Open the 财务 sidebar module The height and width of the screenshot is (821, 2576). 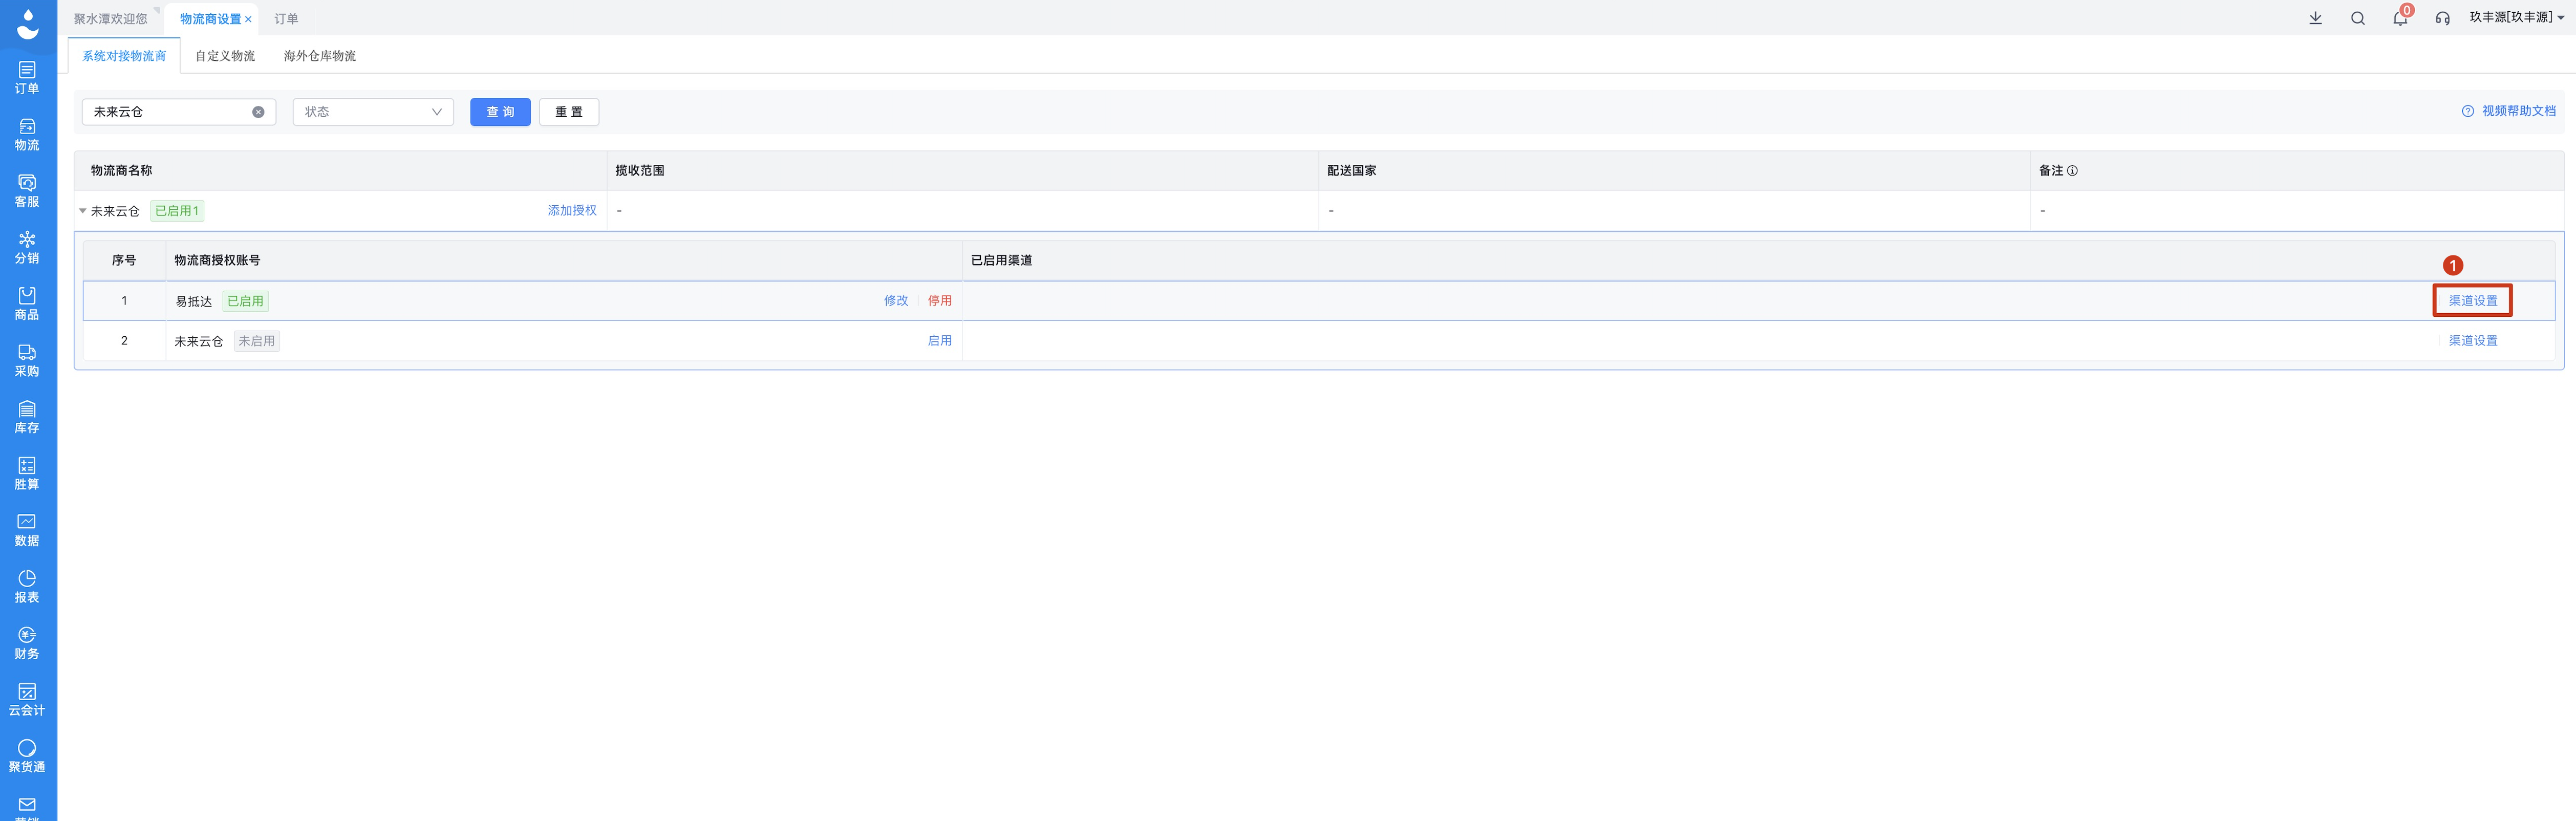(x=27, y=643)
